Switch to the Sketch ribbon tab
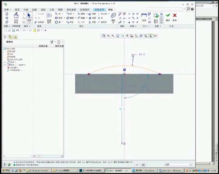Viewport: 219px width, 174px height. (x=110, y=10)
